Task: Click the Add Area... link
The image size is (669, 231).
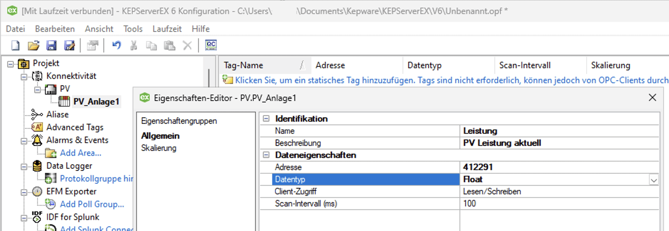Action: click(81, 153)
